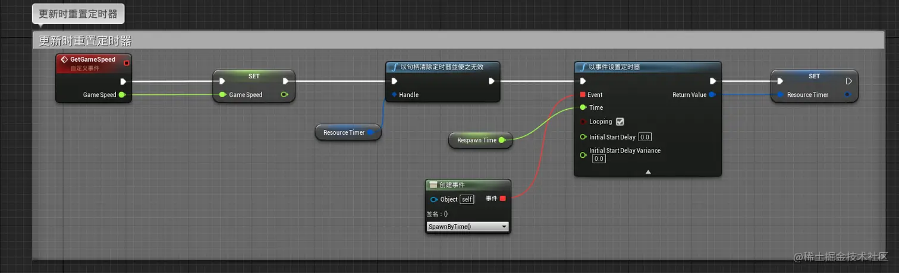Click clear timer node execution input pin

tap(394, 81)
